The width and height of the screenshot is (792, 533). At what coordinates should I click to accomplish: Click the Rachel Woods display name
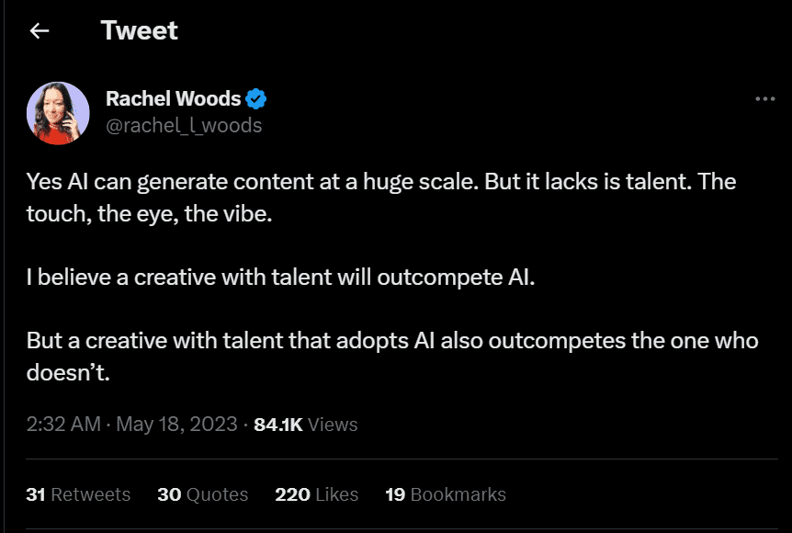174,99
